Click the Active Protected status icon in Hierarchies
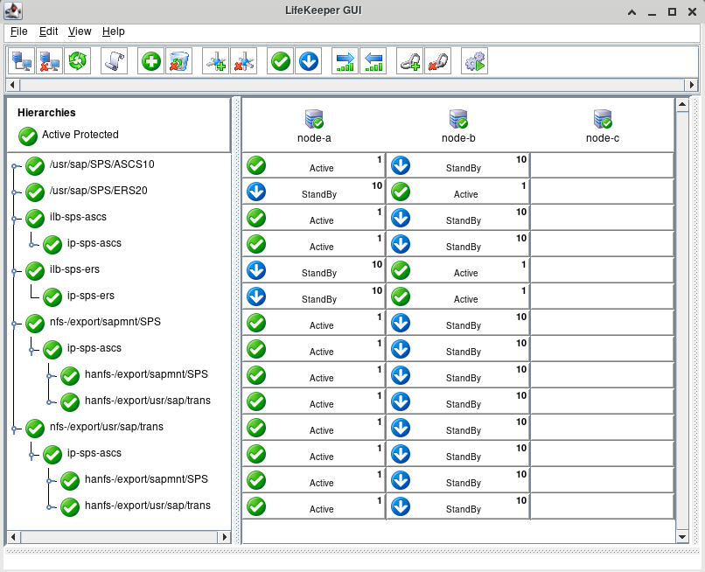The width and height of the screenshot is (705, 572). click(28, 136)
